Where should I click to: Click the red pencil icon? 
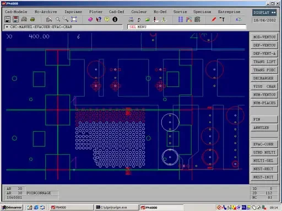pyautogui.click(x=214, y=19)
